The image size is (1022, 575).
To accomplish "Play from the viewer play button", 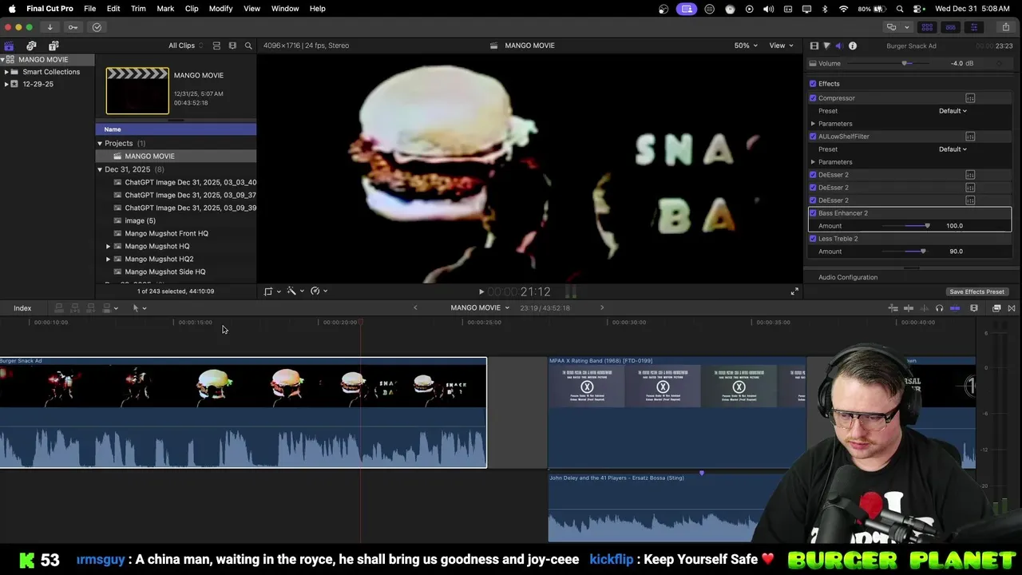I will click(x=481, y=292).
